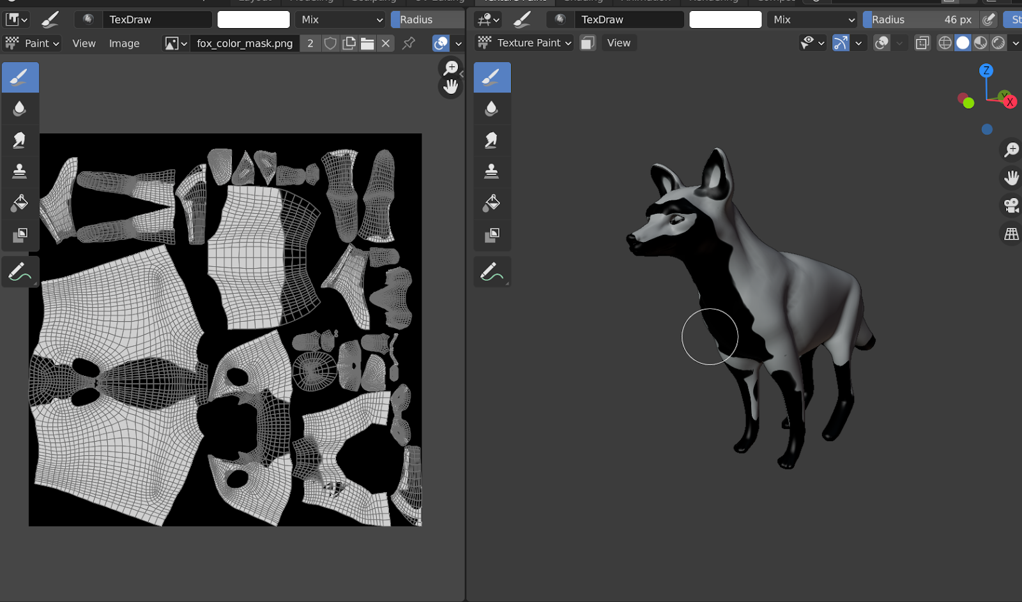The width and height of the screenshot is (1022, 602).
Task: Adjust Radius slider in image editor
Action: 428,20
